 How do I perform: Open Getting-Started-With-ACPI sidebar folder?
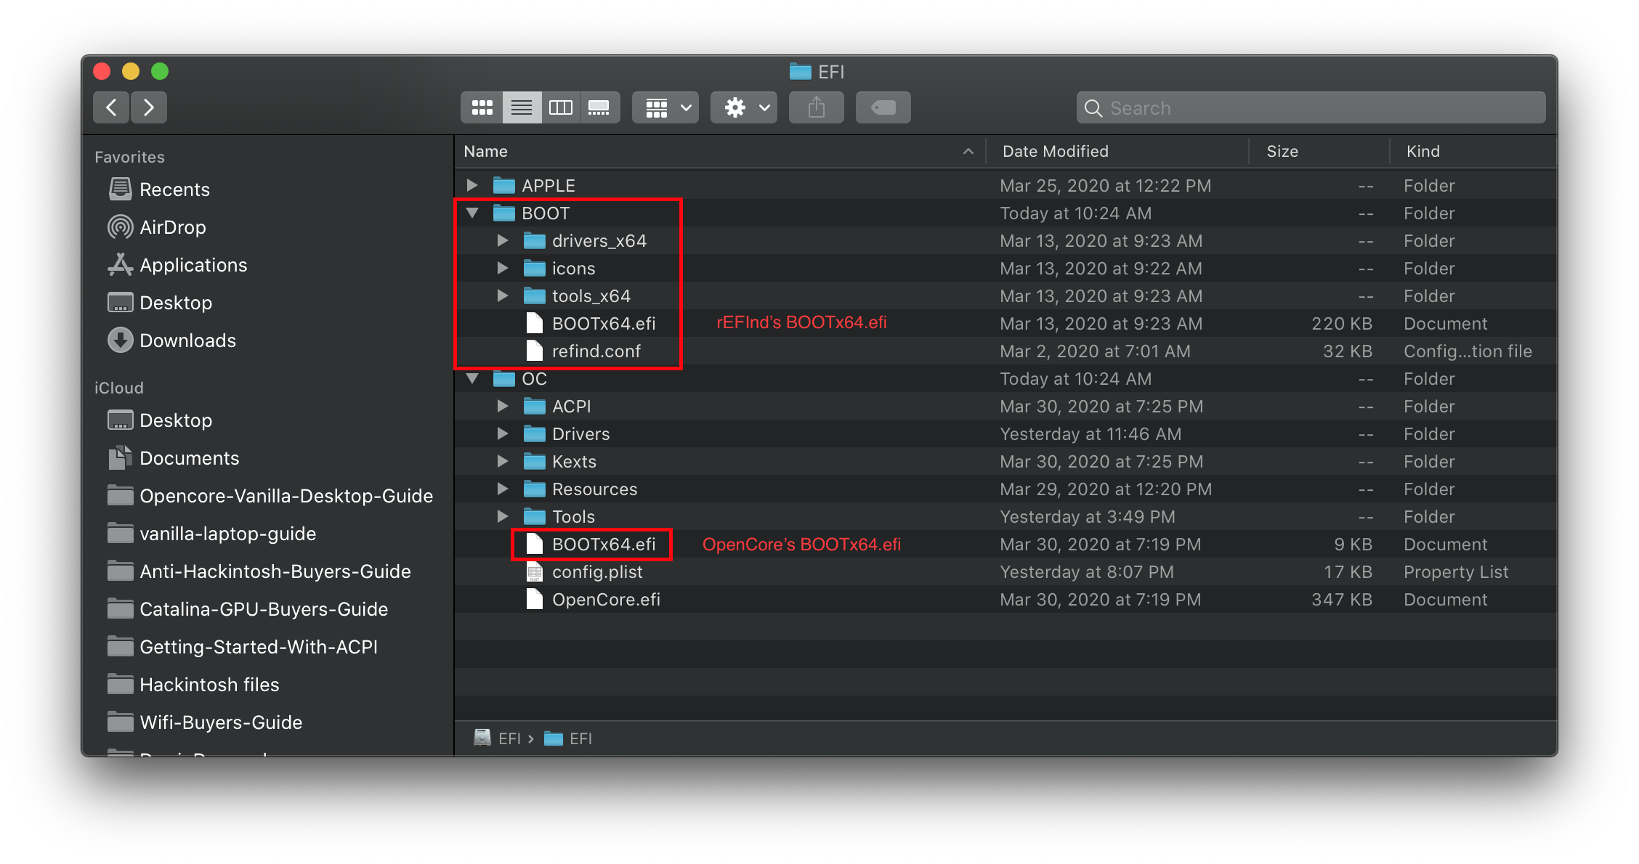click(258, 647)
